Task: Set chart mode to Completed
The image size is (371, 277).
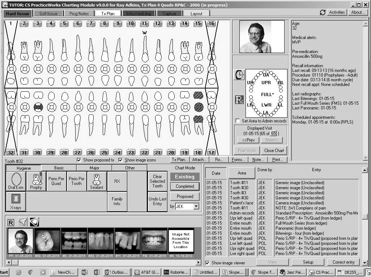Action: pyautogui.click(x=185, y=186)
